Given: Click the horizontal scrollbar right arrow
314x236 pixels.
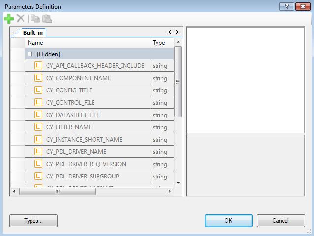Looking at the screenshot, I should coord(169,191).
